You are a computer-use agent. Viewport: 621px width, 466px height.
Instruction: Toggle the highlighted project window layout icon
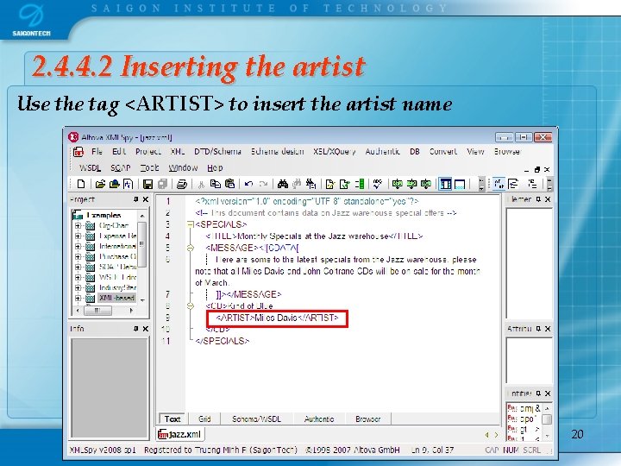446,184
